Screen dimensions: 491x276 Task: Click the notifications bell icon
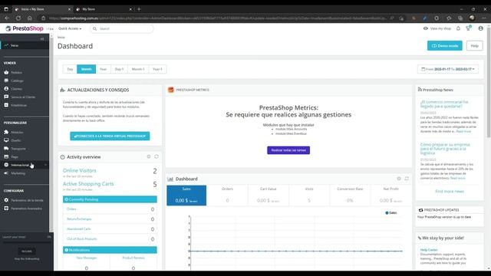458,28
